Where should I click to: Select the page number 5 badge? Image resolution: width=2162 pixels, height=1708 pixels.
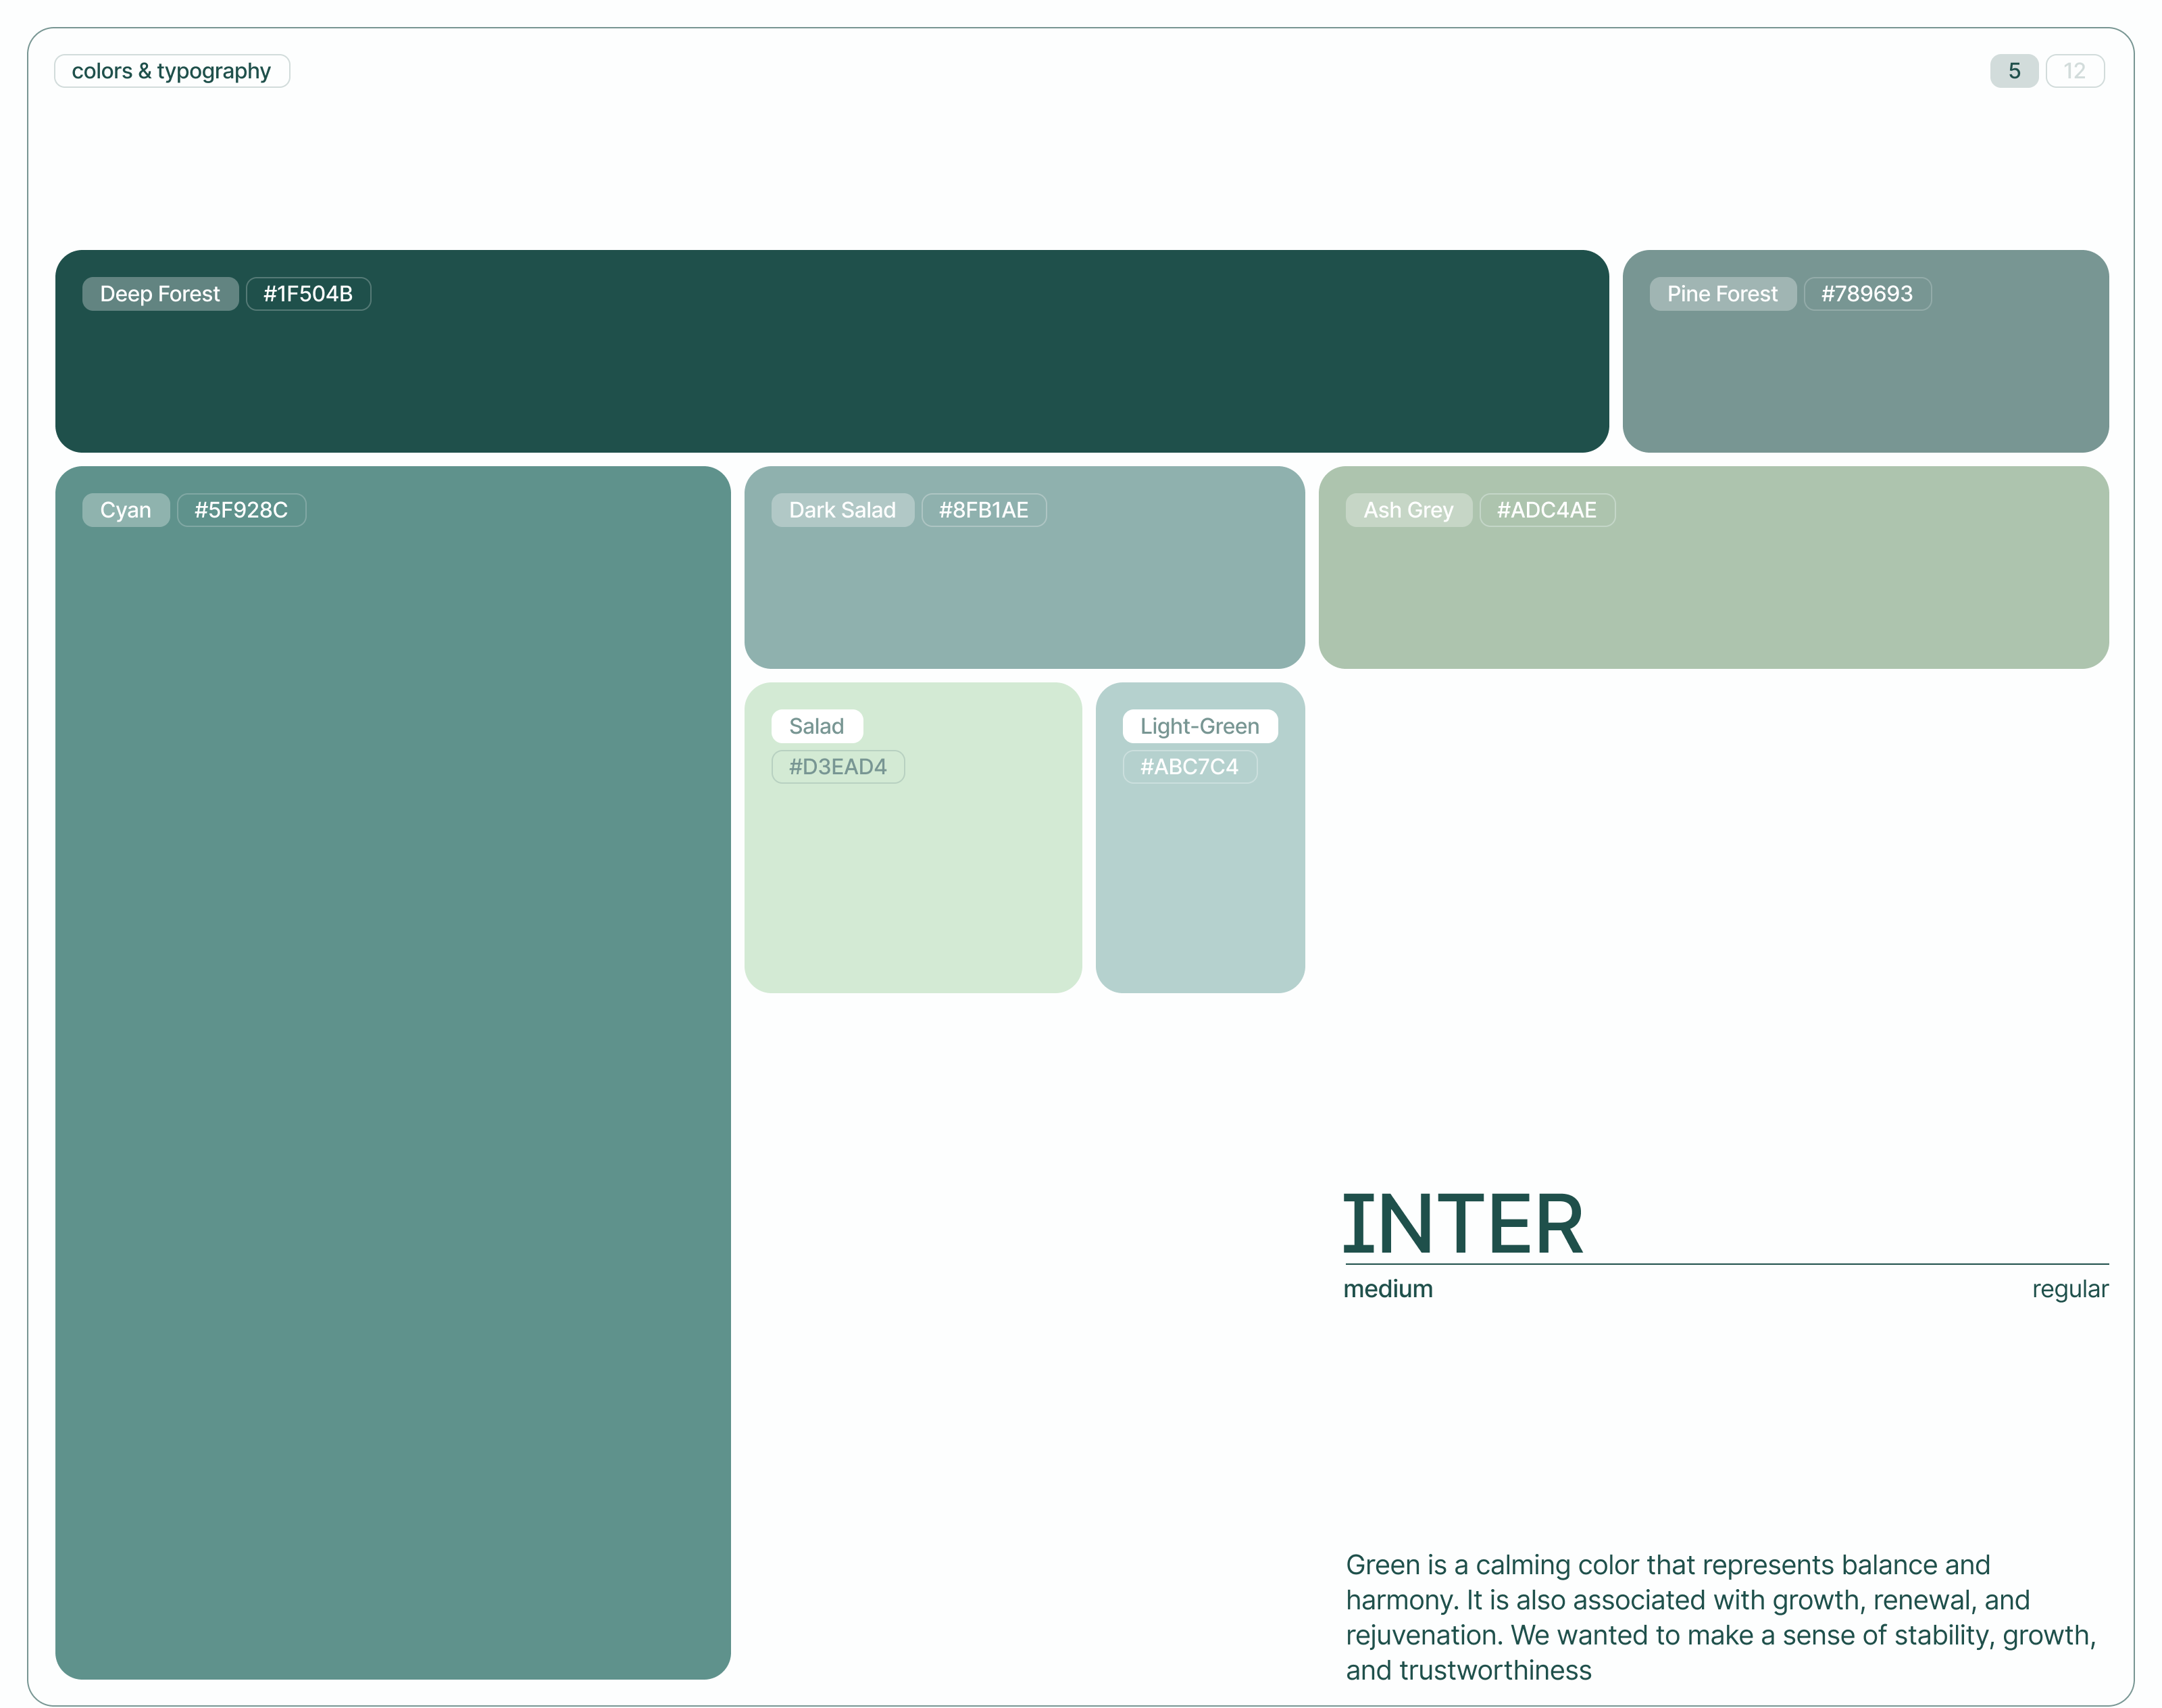(x=2013, y=71)
